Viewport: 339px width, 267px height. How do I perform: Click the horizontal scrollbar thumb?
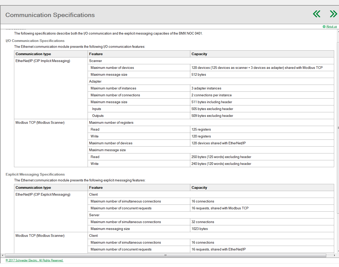coord(166,255)
